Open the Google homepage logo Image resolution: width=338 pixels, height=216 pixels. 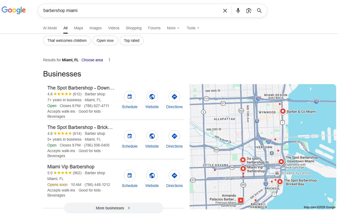[x=14, y=10]
